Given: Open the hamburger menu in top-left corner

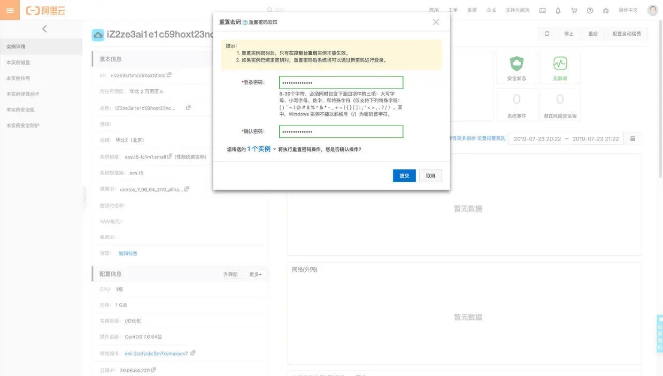Looking at the screenshot, I should click(10, 10).
